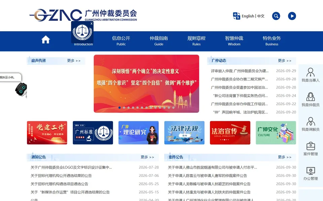Open case notice 陈雪云与被申请人唐军
The width and height of the screenshot is (323, 201).
point(207,176)
